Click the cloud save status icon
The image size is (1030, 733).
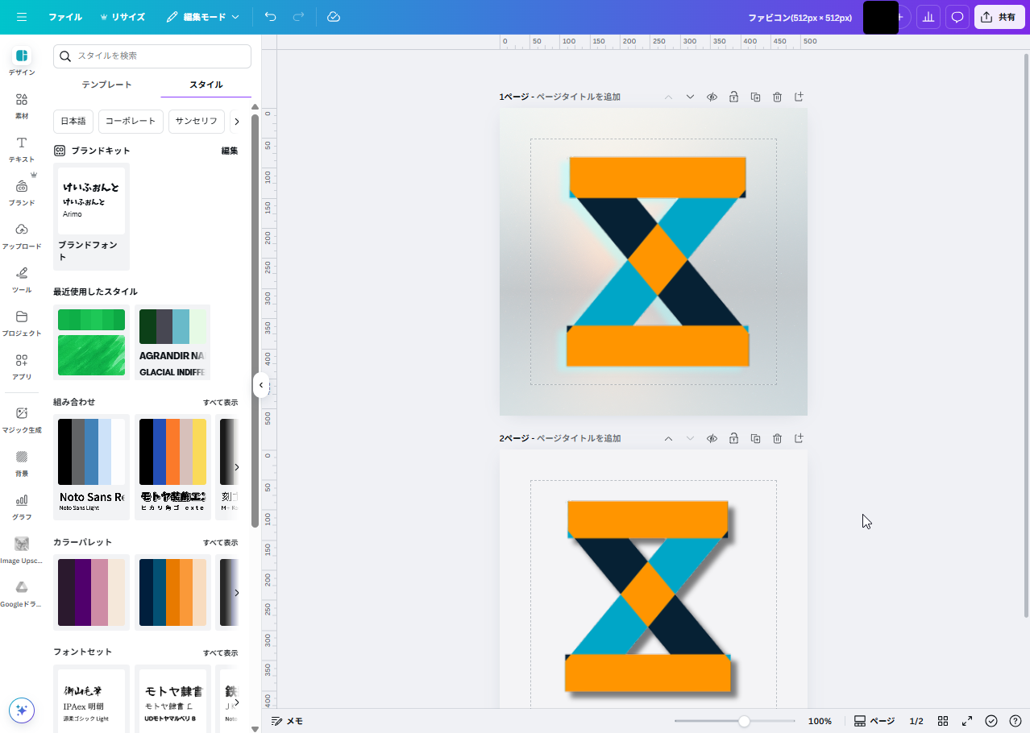[334, 17]
